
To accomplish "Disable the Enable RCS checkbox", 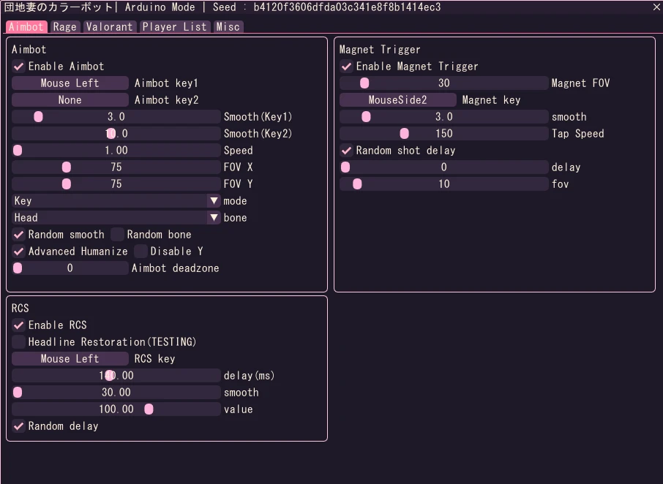I will point(18,325).
